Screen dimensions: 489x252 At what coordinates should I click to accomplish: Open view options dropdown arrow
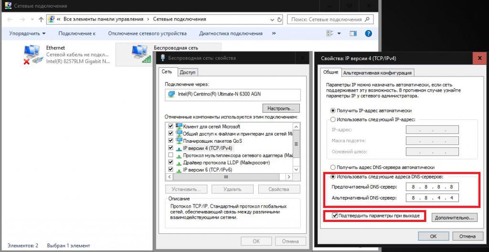[x=339, y=33]
